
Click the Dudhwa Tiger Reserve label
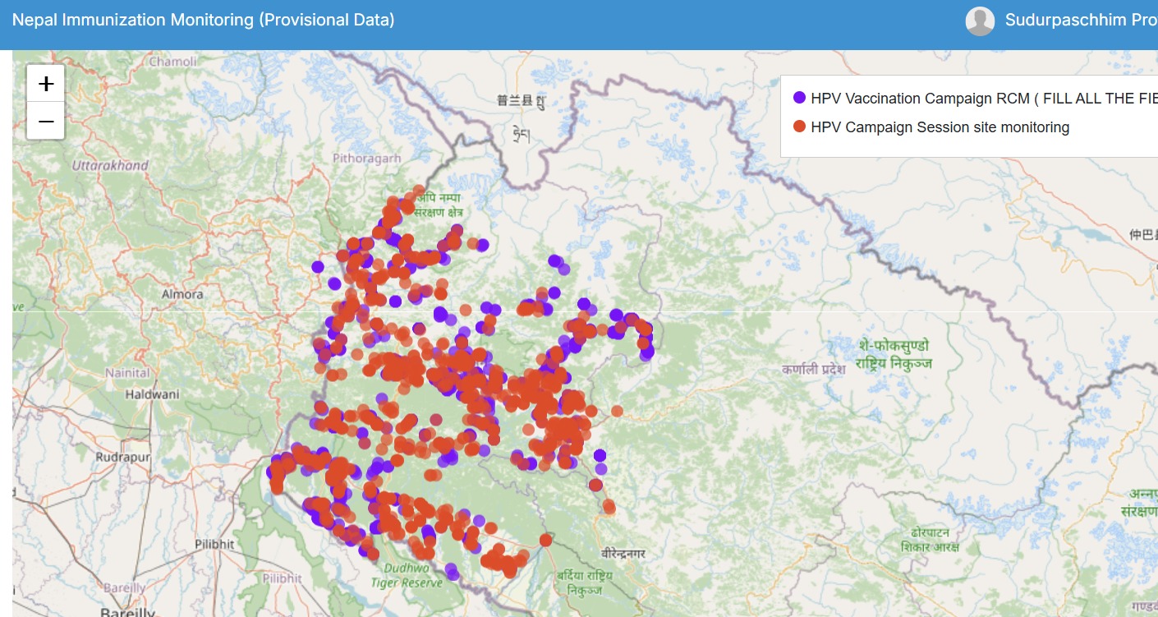[x=407, y=575]
